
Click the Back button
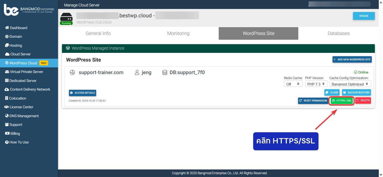364,16
